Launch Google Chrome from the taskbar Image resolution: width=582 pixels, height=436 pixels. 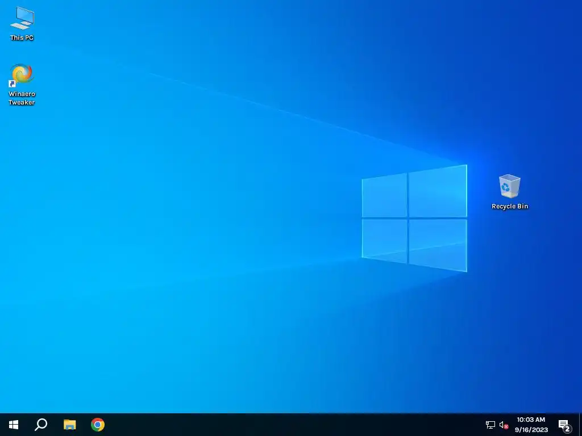98,425
